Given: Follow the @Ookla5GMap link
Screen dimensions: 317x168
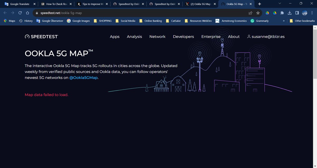Looking at the screenshot, I should (83, 78).
